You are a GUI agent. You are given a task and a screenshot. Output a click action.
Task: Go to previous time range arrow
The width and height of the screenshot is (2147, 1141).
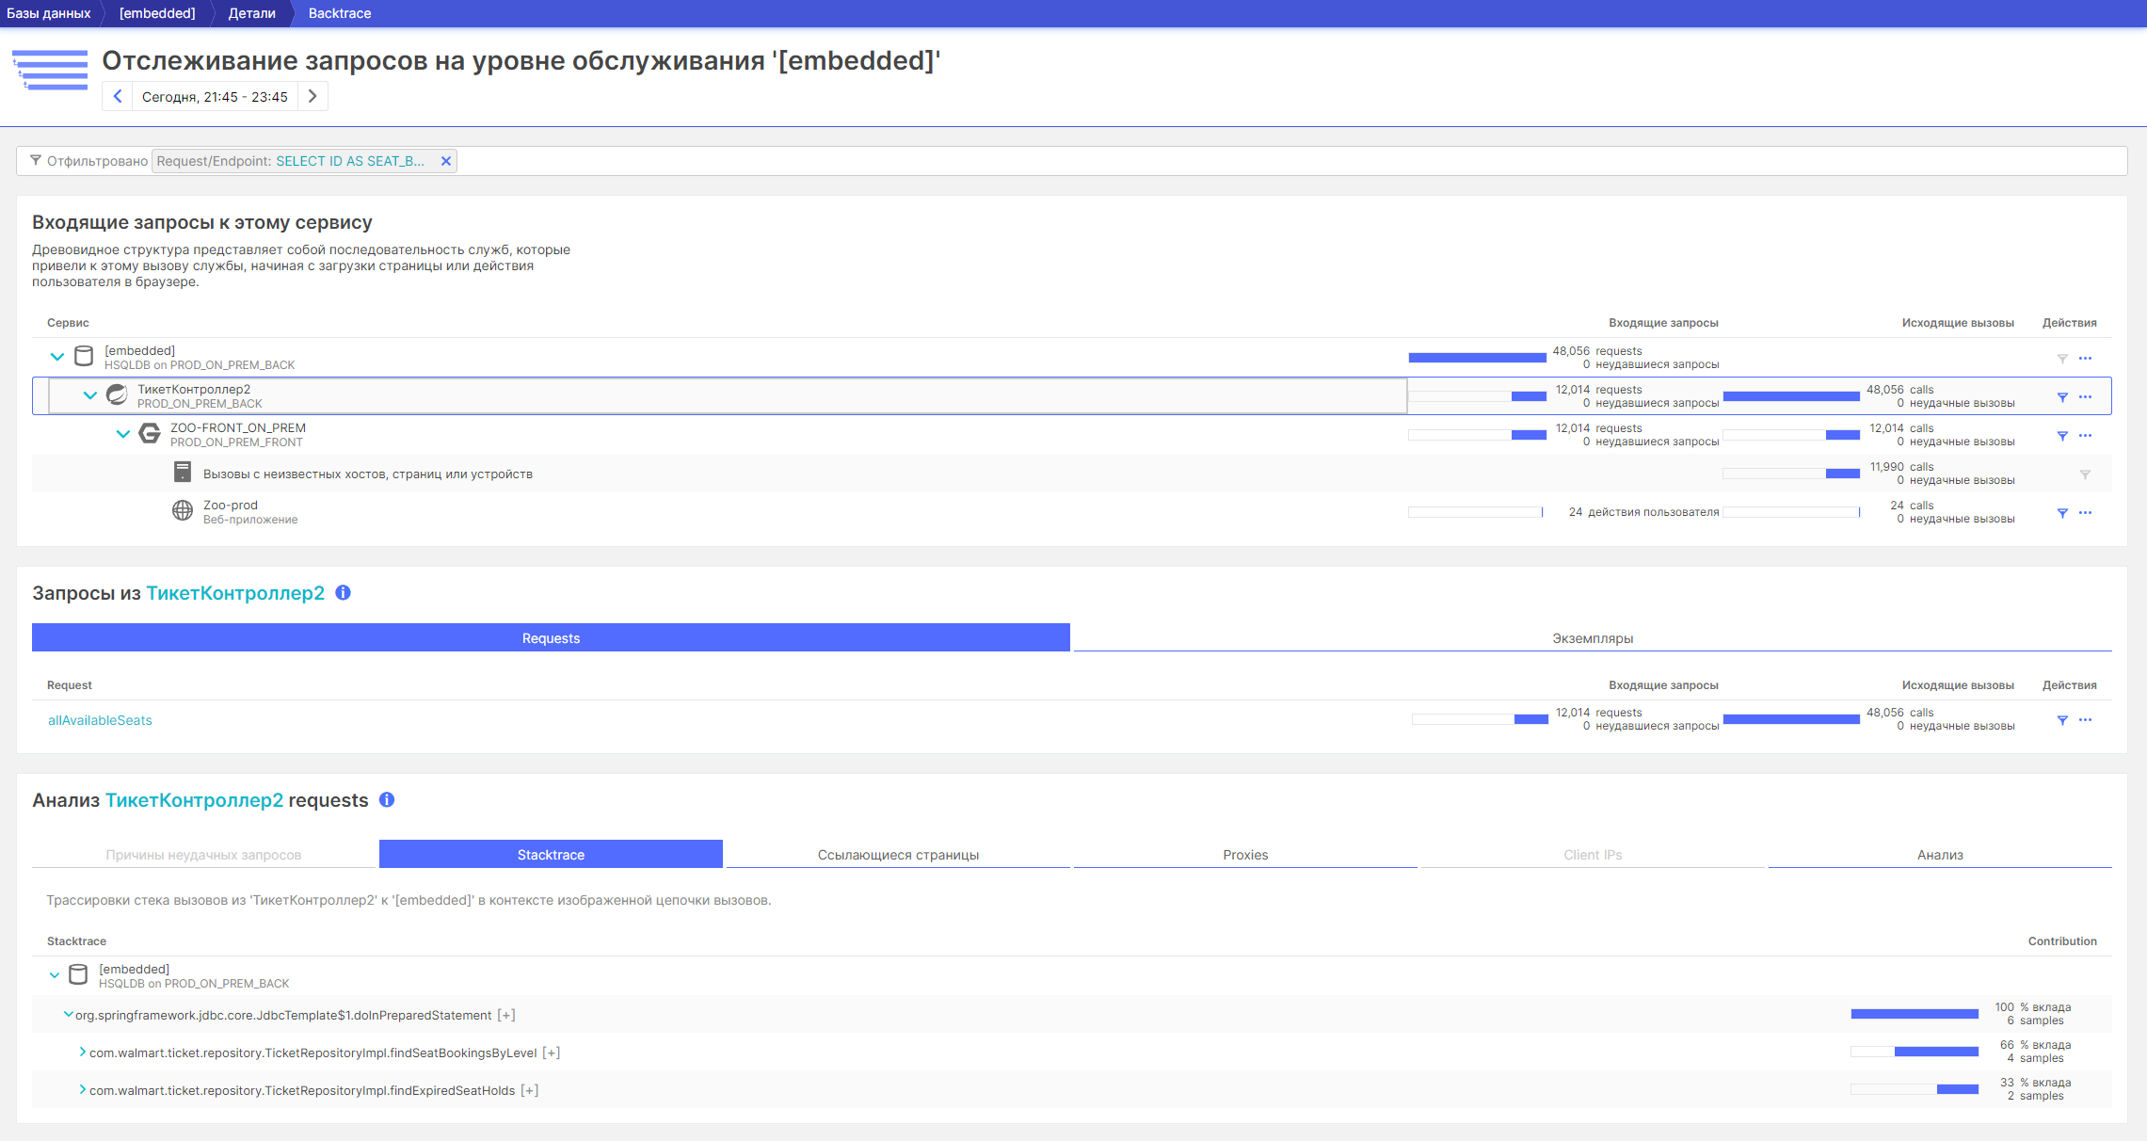tap(118, 97)
